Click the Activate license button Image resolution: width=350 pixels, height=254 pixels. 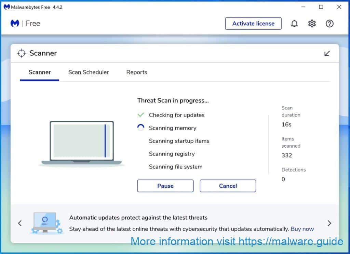coord(253,24)
